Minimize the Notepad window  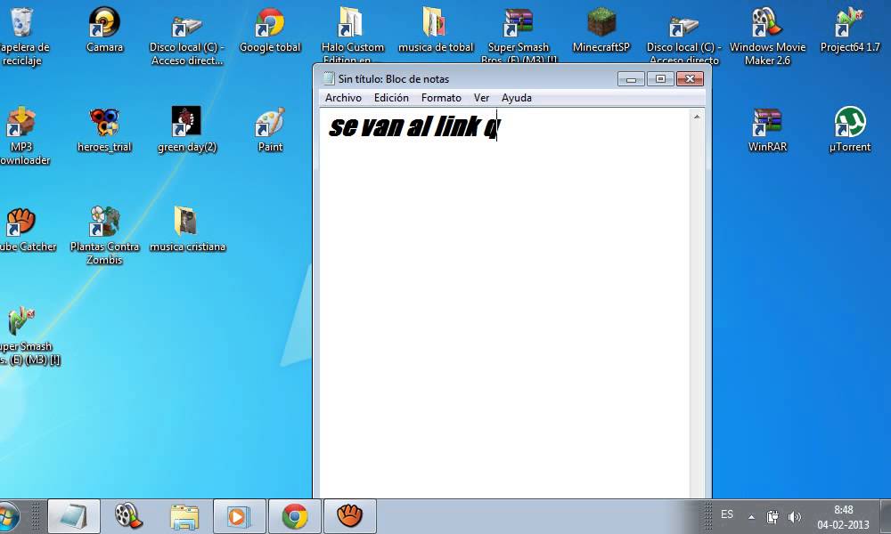[631, 79]
